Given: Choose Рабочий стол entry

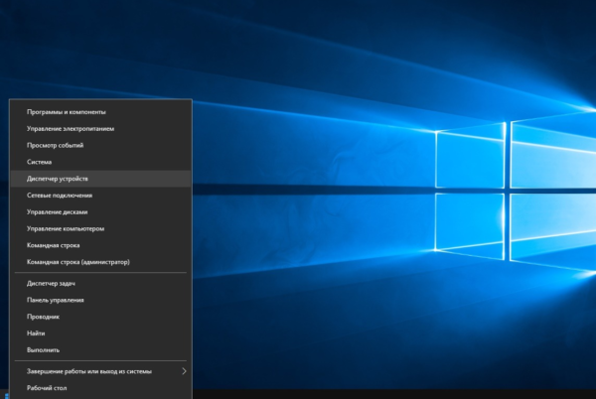Looking at the screenshot, I should pos(100,388).
